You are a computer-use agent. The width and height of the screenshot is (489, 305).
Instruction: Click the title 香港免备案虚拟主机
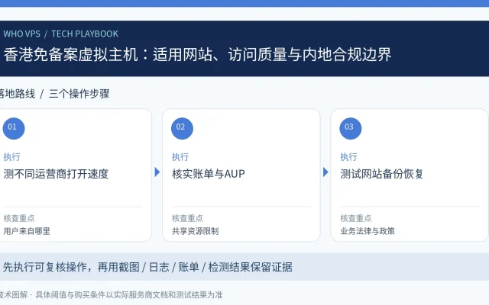(x=71, y=54)
